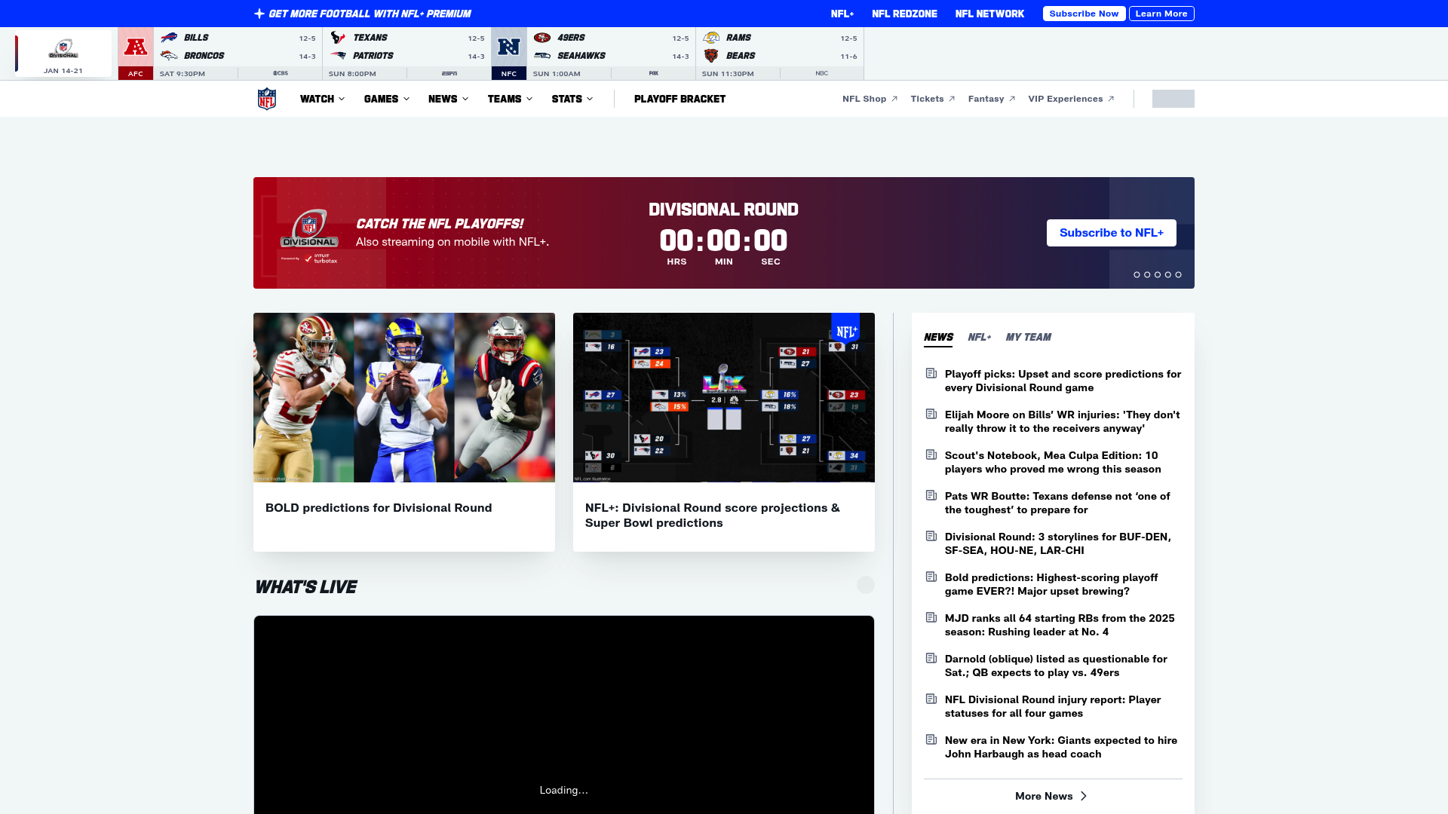This screenshot has height=814, width=1448.
Task: Open the Rams logo in the score strip
Action: (713, 38)
